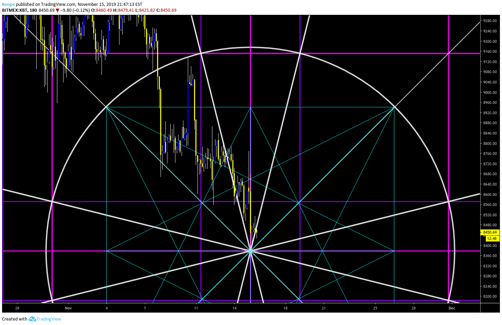Click the 8600.00 price axis label

point(490,195)
